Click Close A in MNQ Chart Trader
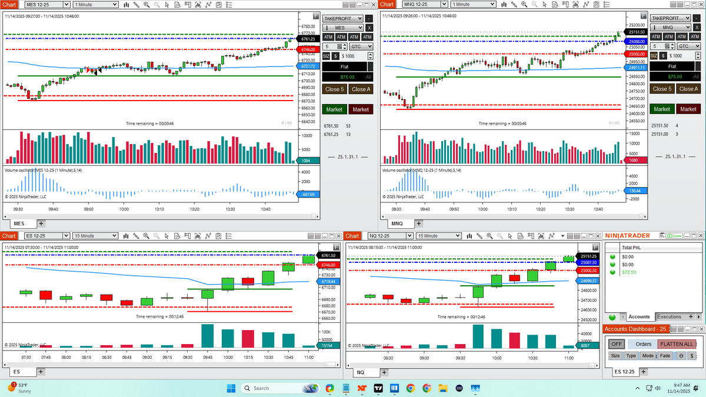 pyautogui.click(x=688, y=89)
